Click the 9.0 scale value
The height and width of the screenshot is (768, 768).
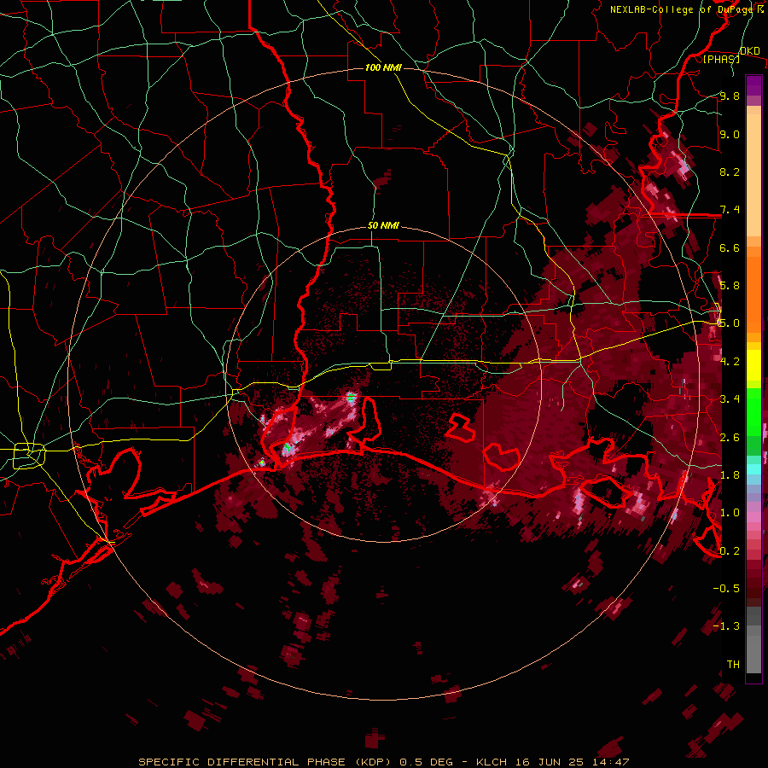tap(730, 134)
